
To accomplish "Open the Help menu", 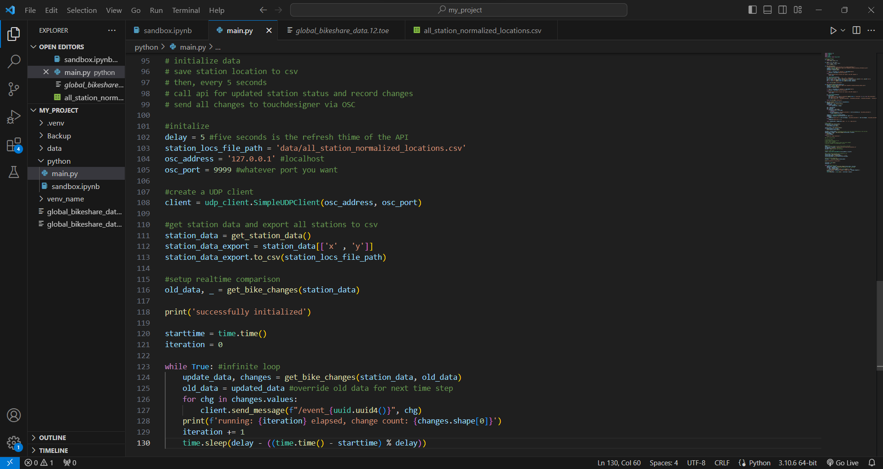I will tap(216, 10).
